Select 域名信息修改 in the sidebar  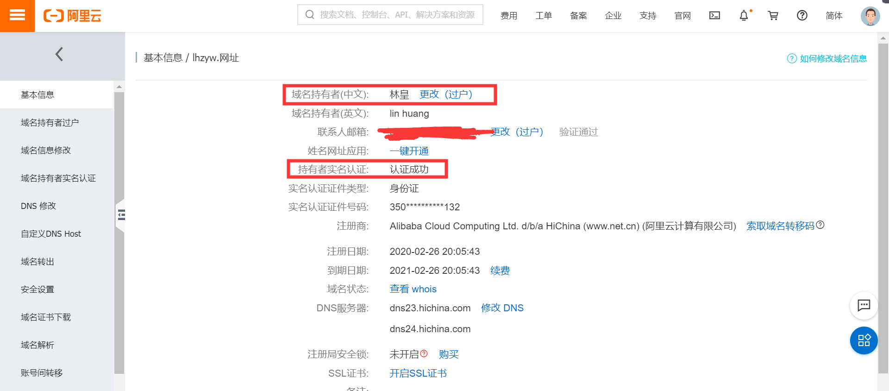pos(56,151)
